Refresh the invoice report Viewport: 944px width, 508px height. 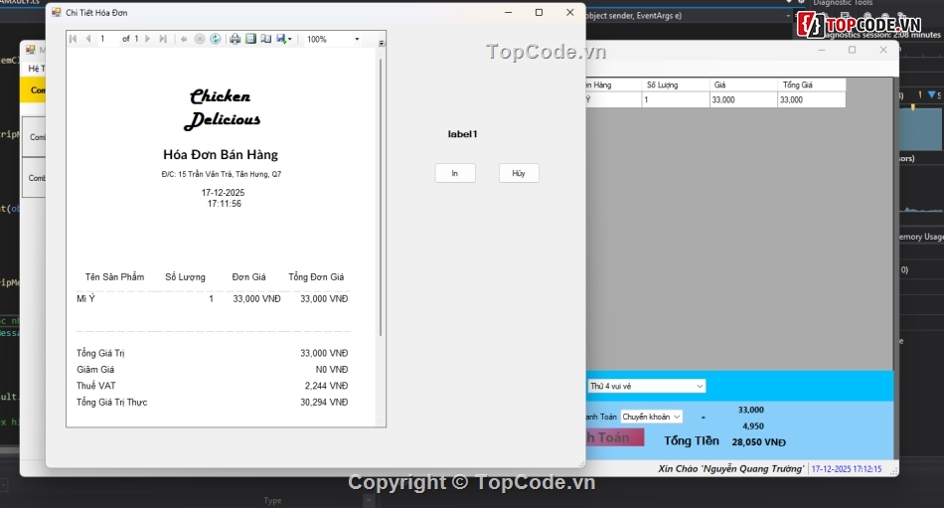click(215, 39)
